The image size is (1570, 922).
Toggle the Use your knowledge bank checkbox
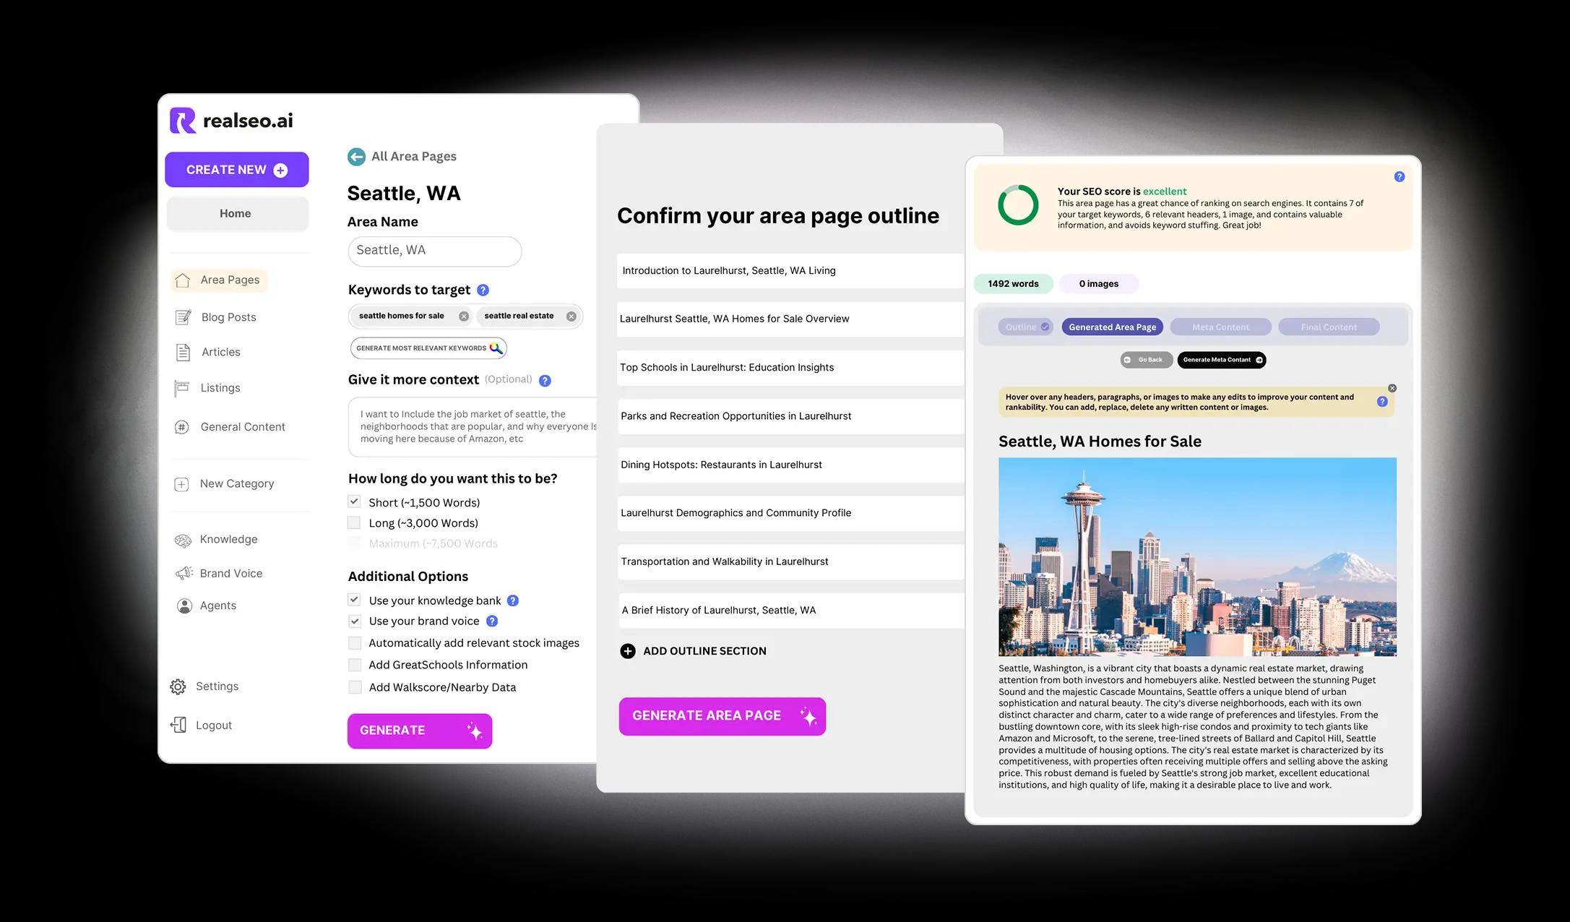(x=353, y=599)
